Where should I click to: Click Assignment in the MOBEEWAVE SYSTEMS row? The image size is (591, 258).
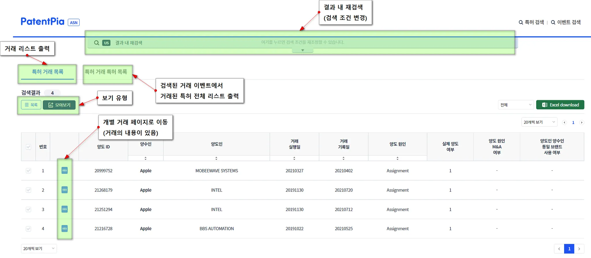tap(398, 171)
